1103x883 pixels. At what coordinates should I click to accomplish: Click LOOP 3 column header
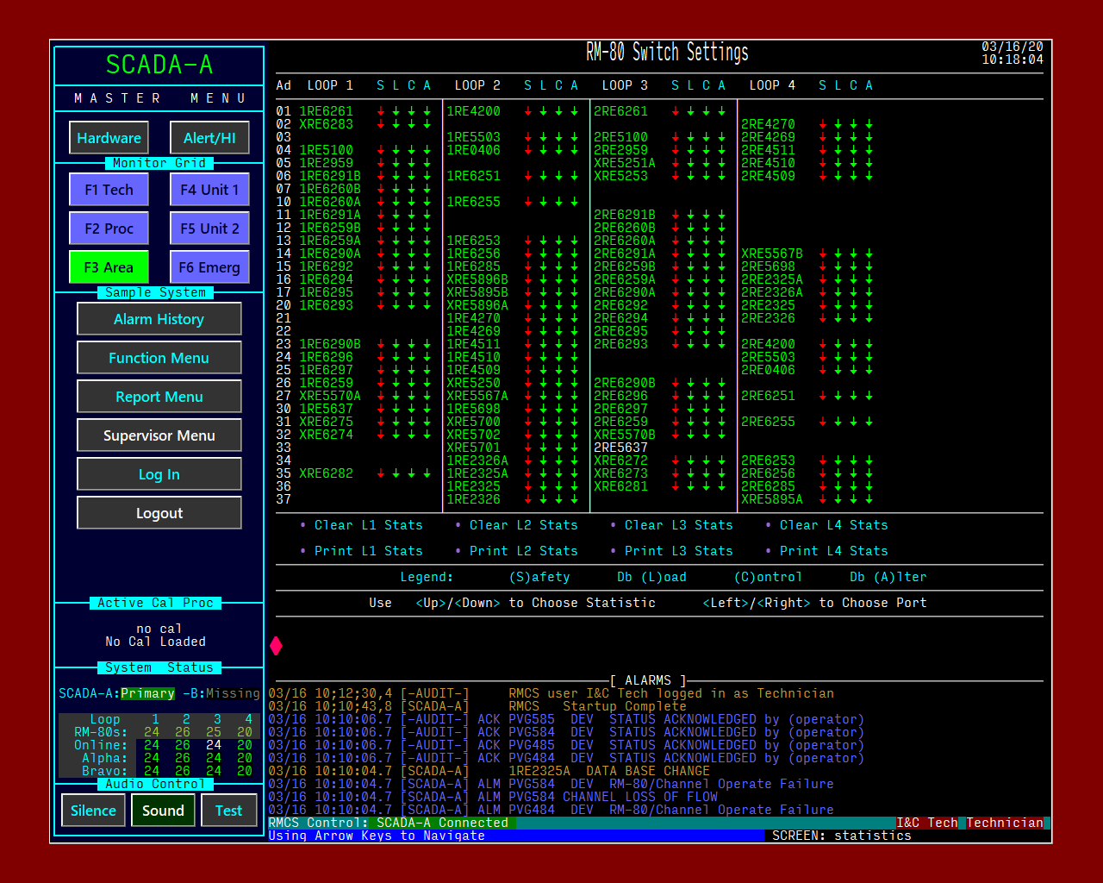click(625, 85)
